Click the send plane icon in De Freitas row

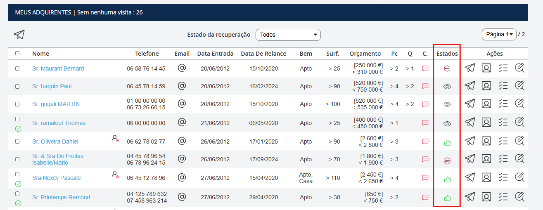(x=470, y=158)
